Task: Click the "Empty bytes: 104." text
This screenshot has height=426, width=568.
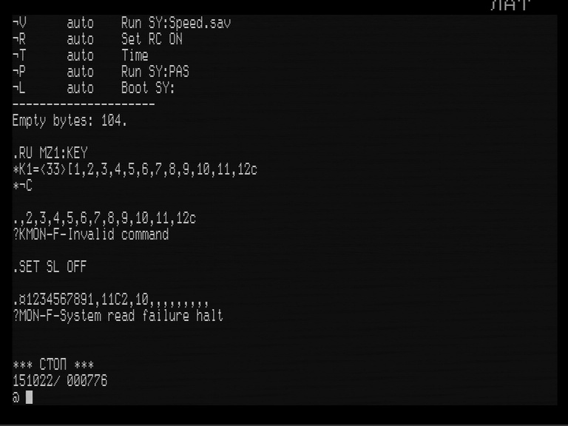Action: coord(70,121)
